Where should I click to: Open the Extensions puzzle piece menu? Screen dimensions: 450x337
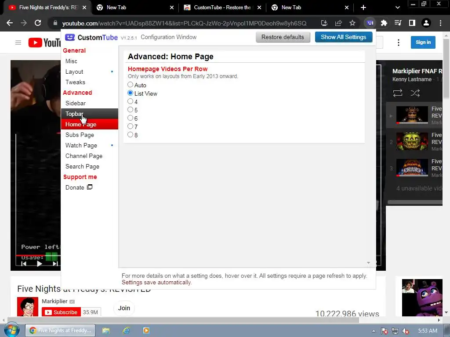tap(384, 23)
